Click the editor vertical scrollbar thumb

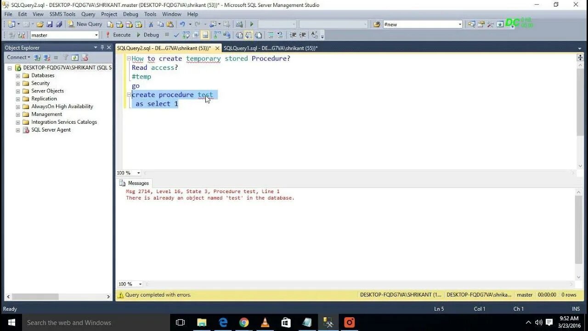(580, 102)
